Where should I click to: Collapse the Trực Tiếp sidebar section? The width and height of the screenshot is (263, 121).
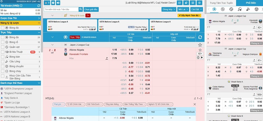click(20, 33)
